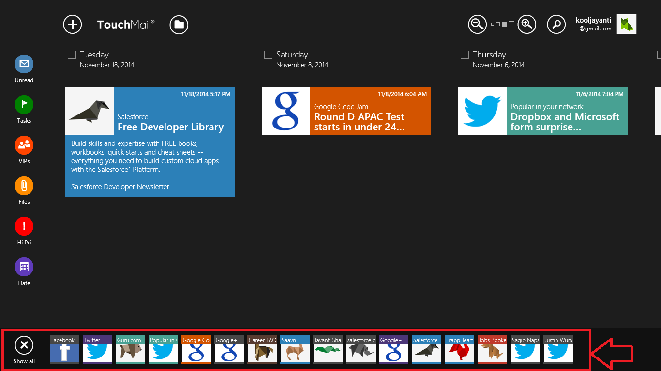Check the Saturday date group checkbox
Image resolution: width=661 pixels, height=371 pixels.
(268, 55)
